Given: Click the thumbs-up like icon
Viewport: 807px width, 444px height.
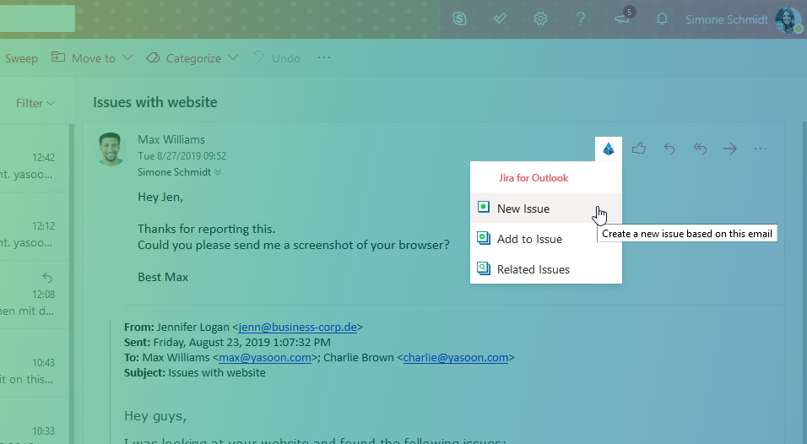Looking at the screenshot, I should tap(639, 149).
